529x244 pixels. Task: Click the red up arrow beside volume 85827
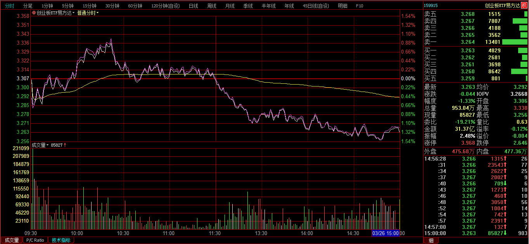[x=65, y=145]
